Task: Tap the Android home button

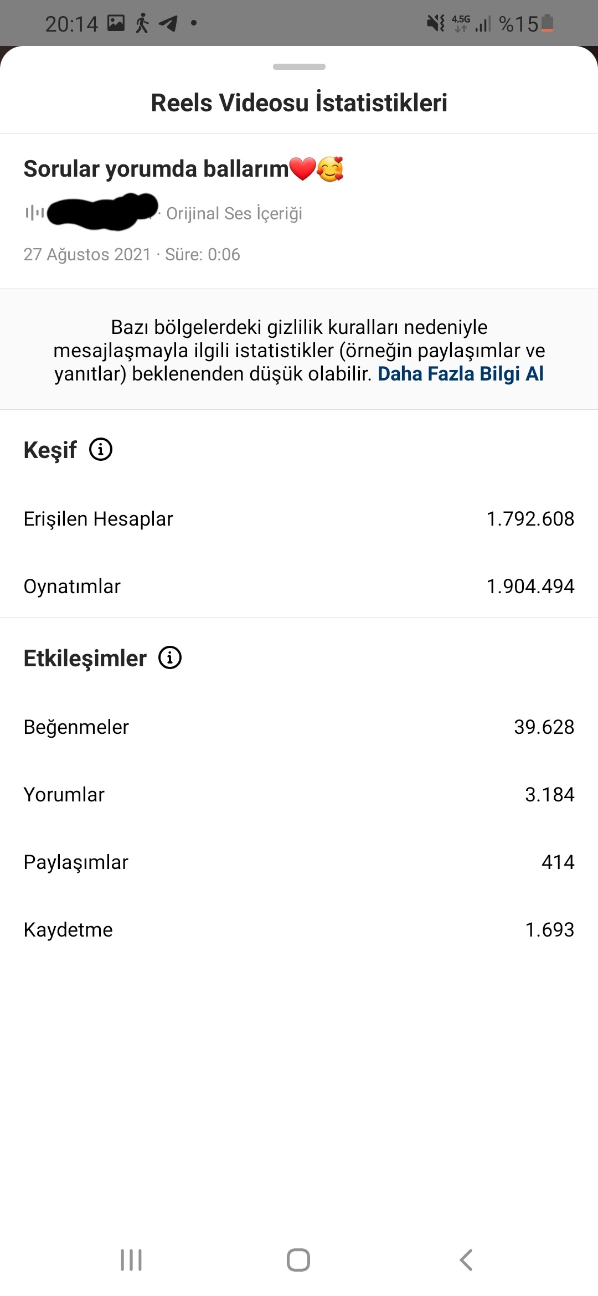Action: pos(298,1260)
